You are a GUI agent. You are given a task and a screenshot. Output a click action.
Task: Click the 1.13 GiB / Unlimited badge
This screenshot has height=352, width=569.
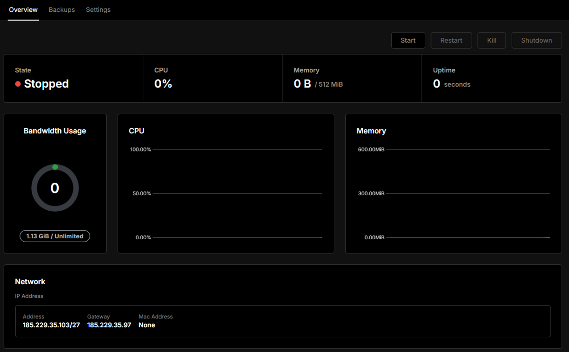click(55, 236)
